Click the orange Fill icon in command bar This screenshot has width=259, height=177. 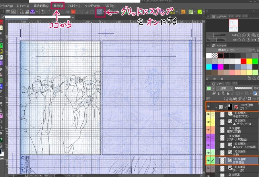(73, 12)
